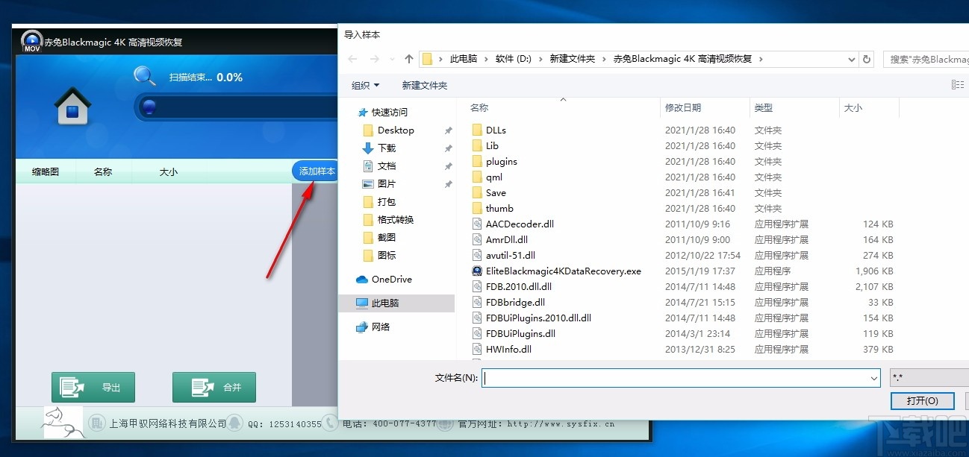Viewport: 969px width, 457px height.
Task: Open the *.* file type filter
Action: click(929, 378)
